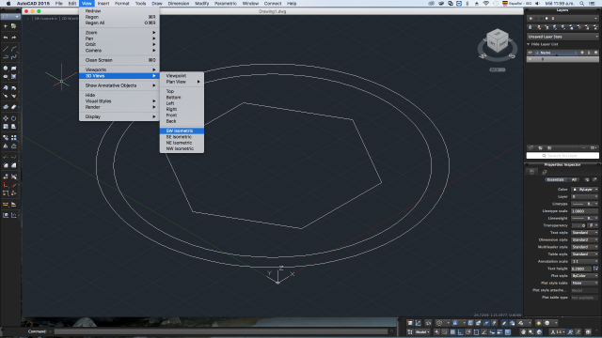Click the Linetype scale value field
Viewport: 602px width, 338px height.
(584, 211)
